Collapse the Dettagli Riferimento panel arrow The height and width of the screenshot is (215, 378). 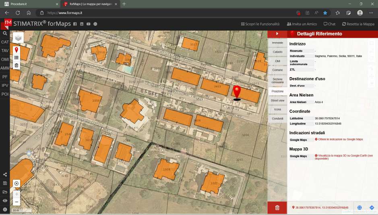(277, 33)
